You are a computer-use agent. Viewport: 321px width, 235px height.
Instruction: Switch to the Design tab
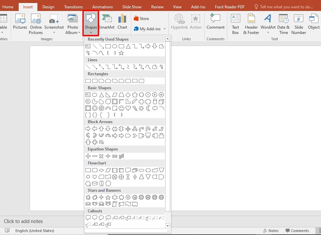tap(48, 7)
